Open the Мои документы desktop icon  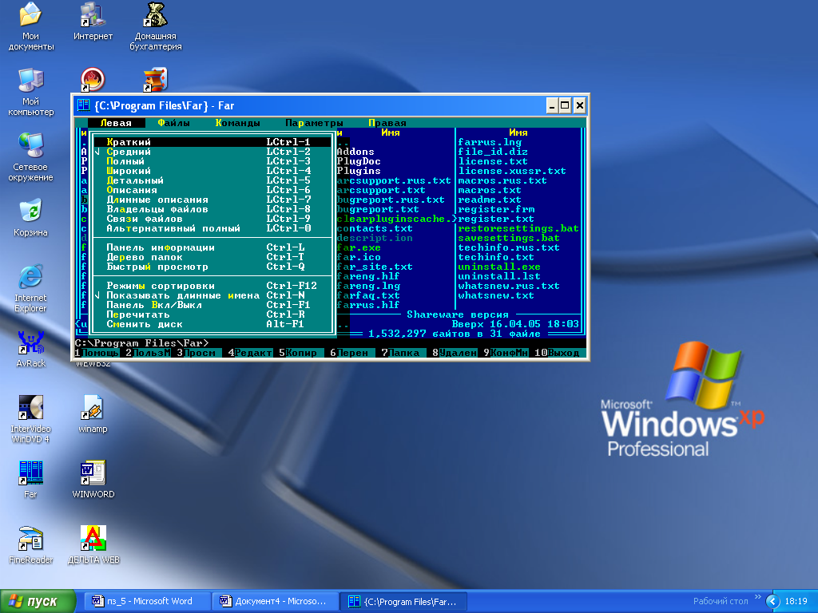coord(30,26)
